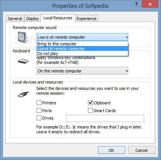Click the USB cable icon
The image size is (161, 160).
click(x=23, y=94)
